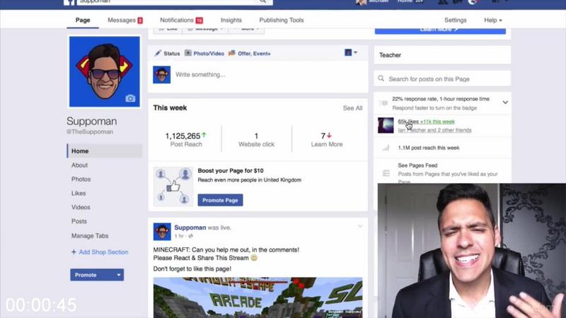Click plus icon beside Add Shop Section
The height and width of the screenshot is (318, 566).
click(74, 252)
